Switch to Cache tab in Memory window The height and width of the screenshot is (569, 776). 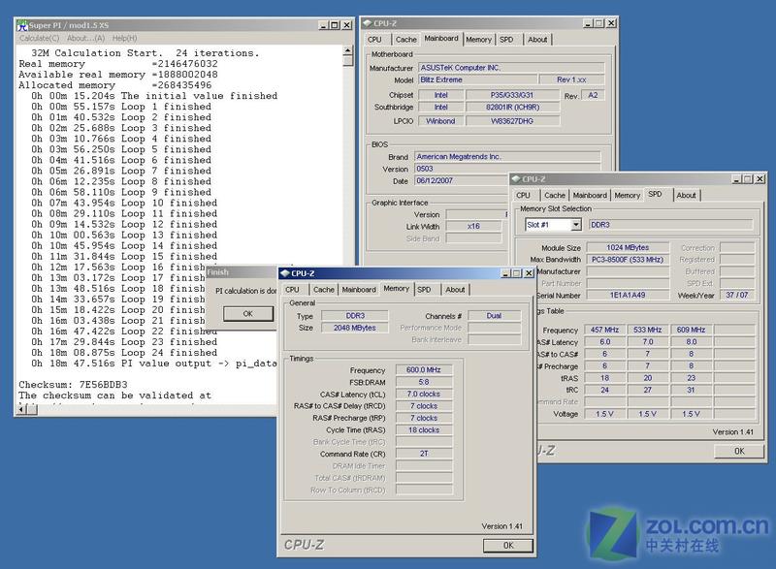click(x=324, y=290)
